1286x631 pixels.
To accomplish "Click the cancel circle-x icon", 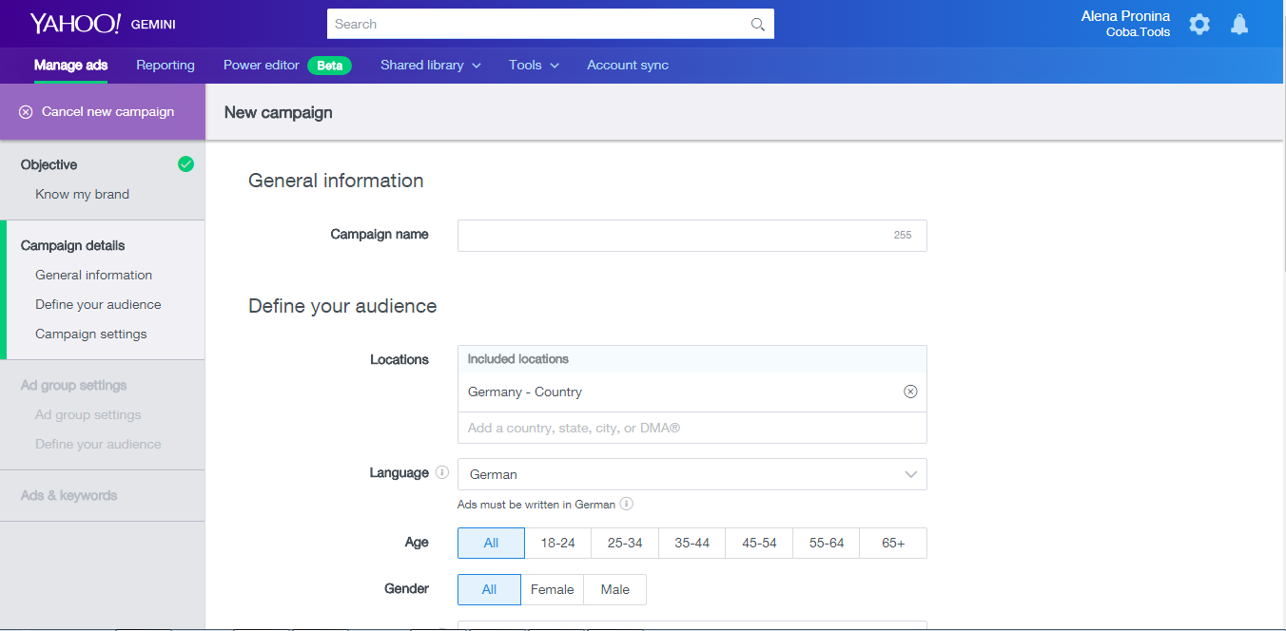I will click(x=26, y=112).
